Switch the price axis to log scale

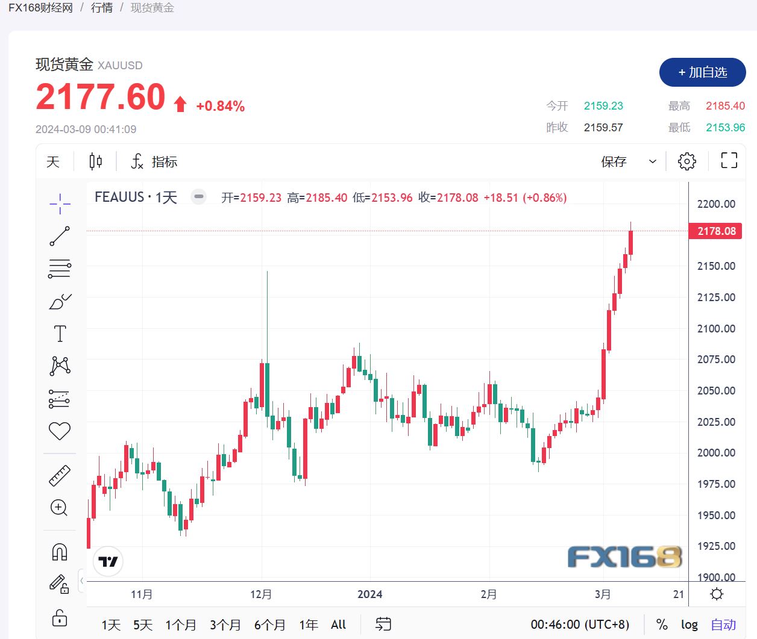click(689, 625)
